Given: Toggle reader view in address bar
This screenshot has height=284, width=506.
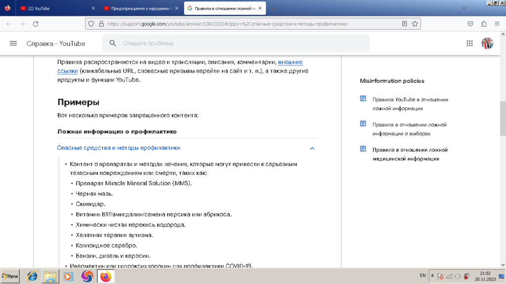Looking at the screenshot, I should 404,23.
